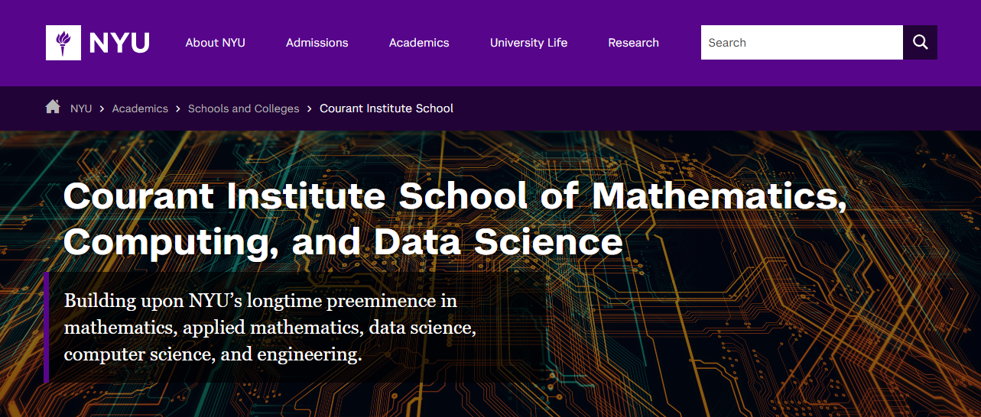Expand the University Life navigation menu
Image resolution: width=981 pixels, height=417 pixels.
pyautogui.click(x=528, y=43)
